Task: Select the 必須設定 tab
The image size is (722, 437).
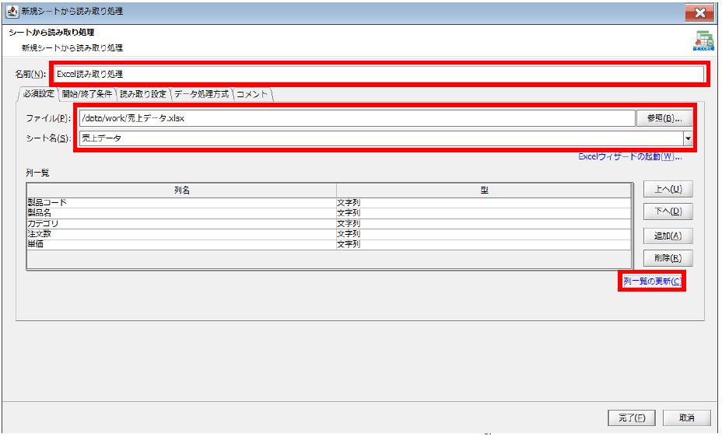Action: point(38,94)
